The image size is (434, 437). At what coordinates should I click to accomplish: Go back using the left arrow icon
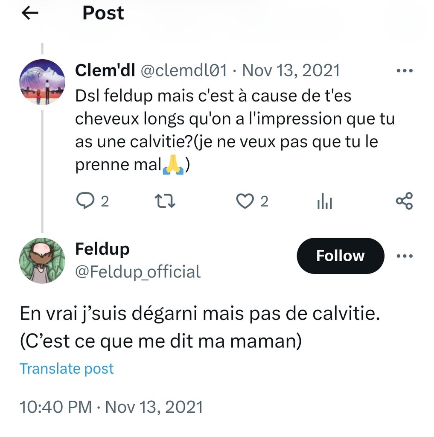(30, 13)
